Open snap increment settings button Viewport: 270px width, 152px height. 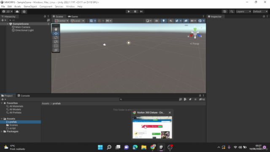point(109,21)
